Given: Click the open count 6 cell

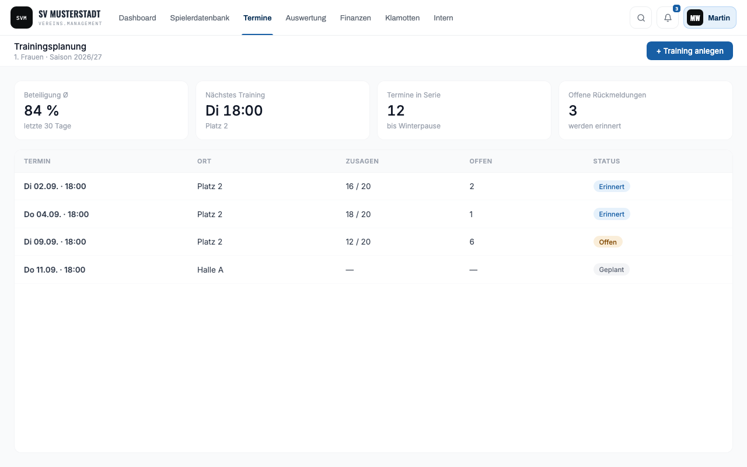Looking at the screenshot, I should pos(472,242).
